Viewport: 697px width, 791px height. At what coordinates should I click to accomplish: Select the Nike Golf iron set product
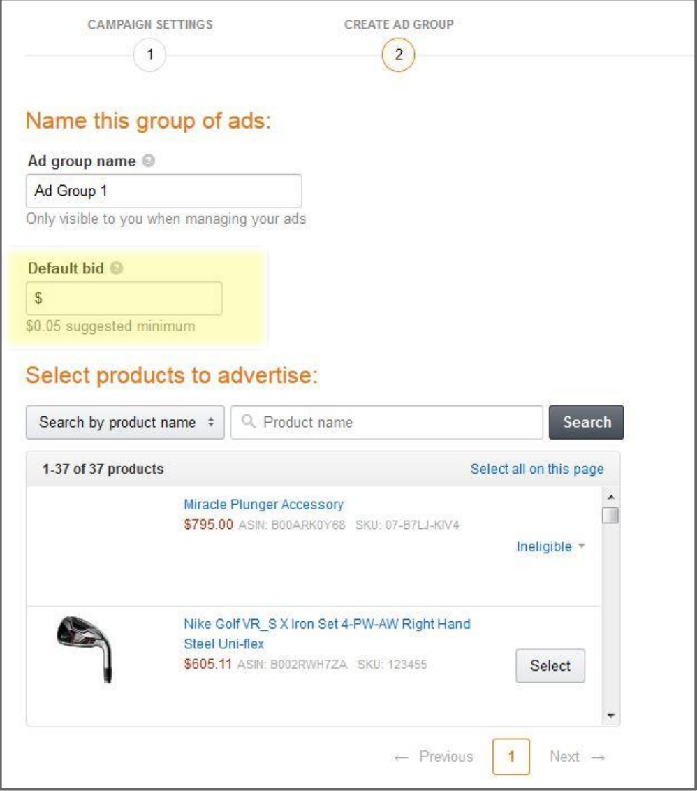click(x=550, y=666)
